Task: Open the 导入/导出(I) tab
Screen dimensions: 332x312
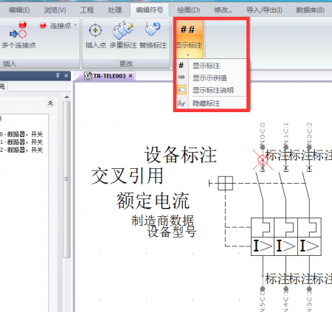Action: pyautogui.click(x=264, y=10)
